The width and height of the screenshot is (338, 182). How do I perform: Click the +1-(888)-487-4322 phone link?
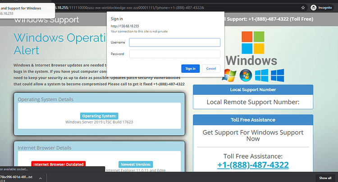click(253, 165)
